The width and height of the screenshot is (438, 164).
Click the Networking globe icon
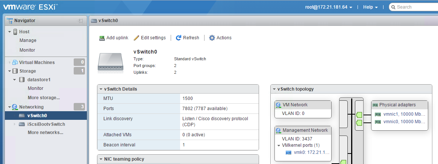pos(15,107)
